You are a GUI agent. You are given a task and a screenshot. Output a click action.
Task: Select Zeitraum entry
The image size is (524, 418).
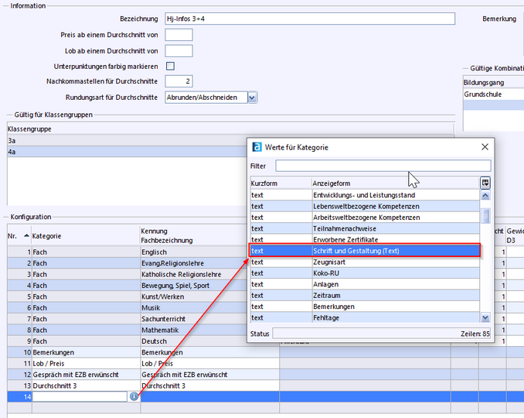[x=365, y=296]
